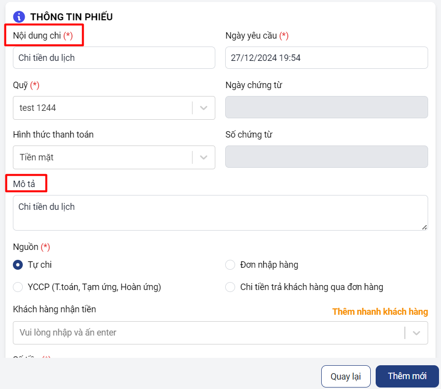Click the Thêm mới button
The image size is (441, 389).
pos(407,376)
